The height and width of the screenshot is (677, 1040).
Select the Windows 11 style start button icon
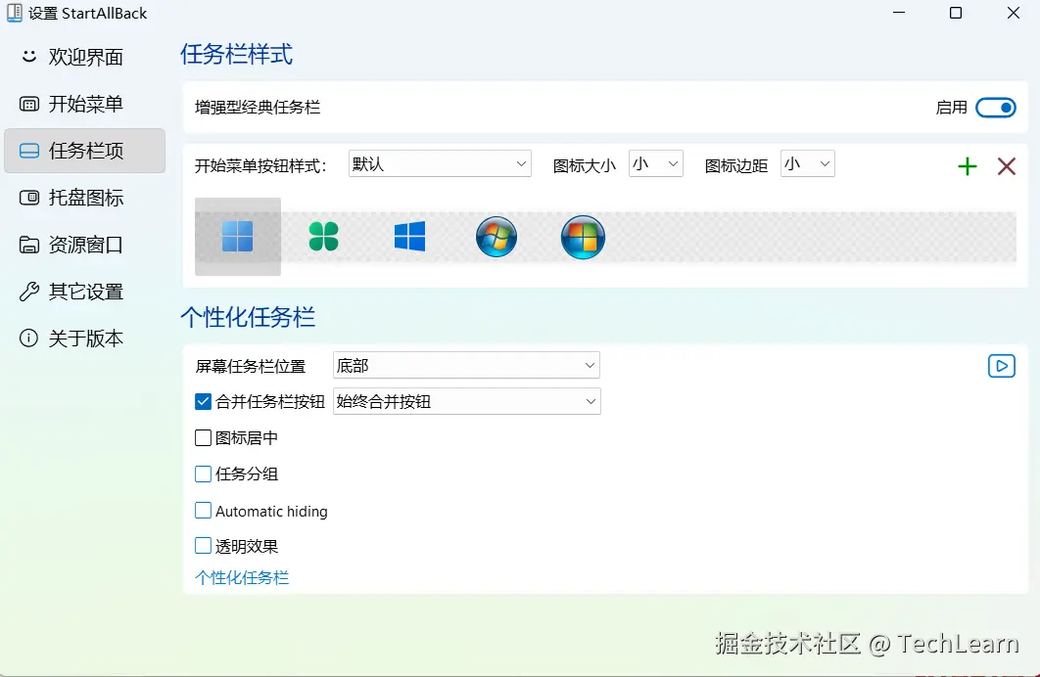pos(237,237)
